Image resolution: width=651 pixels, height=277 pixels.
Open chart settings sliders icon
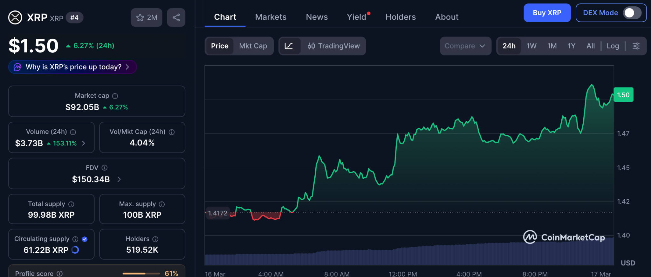[x=636, y=46]
